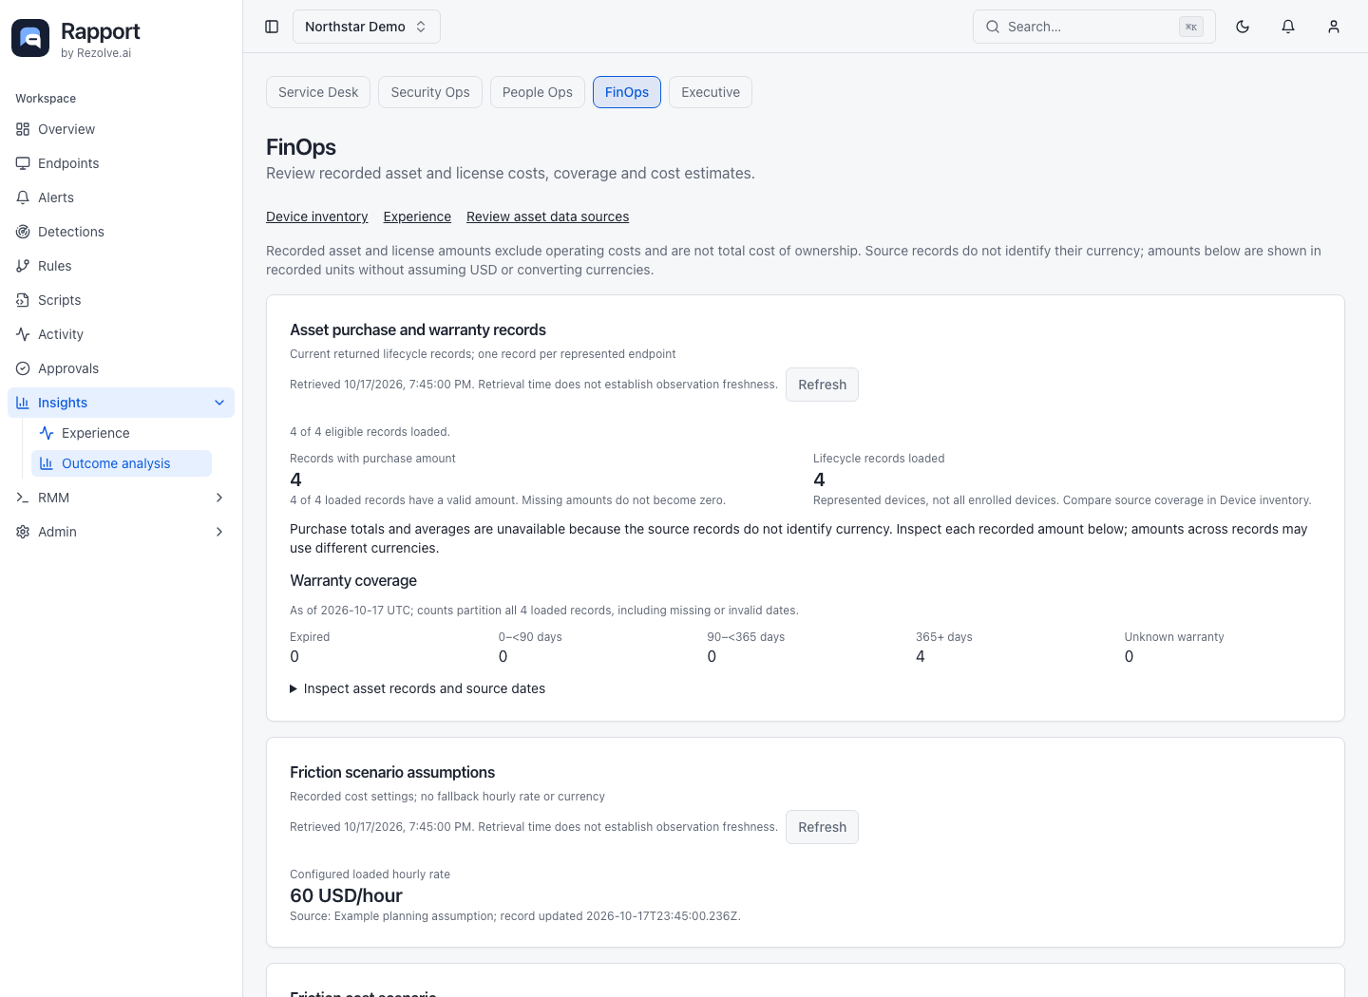This screenshot has height=997, width=1368.
Task: Open the user account icon
Action: click(1334, 27)
